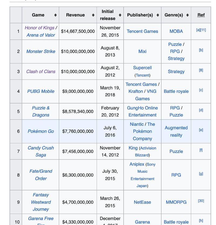Open the MOBA genre link
216x225 pixels.
176,31
